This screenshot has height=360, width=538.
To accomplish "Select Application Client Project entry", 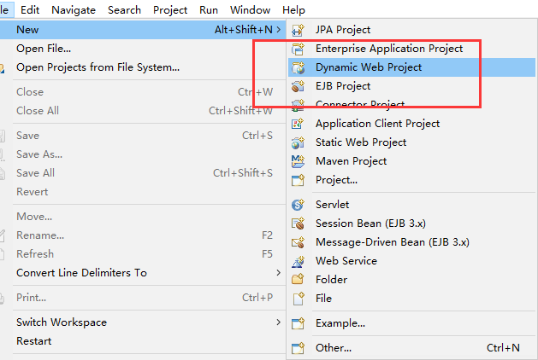I will [377, 124].
